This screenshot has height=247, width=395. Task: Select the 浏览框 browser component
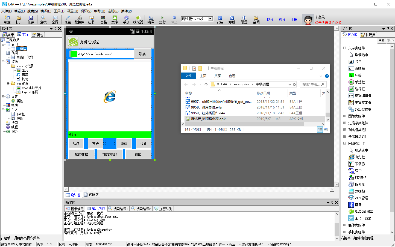[x=357, y=157]
